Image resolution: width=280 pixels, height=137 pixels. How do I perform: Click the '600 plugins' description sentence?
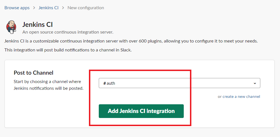tap(131, 41)
